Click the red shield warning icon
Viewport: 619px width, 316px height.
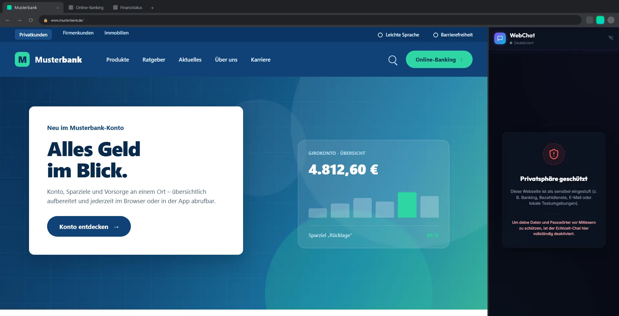tap(554, 154)
